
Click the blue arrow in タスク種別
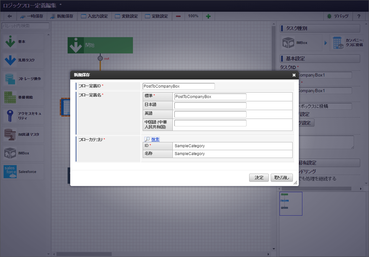326,43
